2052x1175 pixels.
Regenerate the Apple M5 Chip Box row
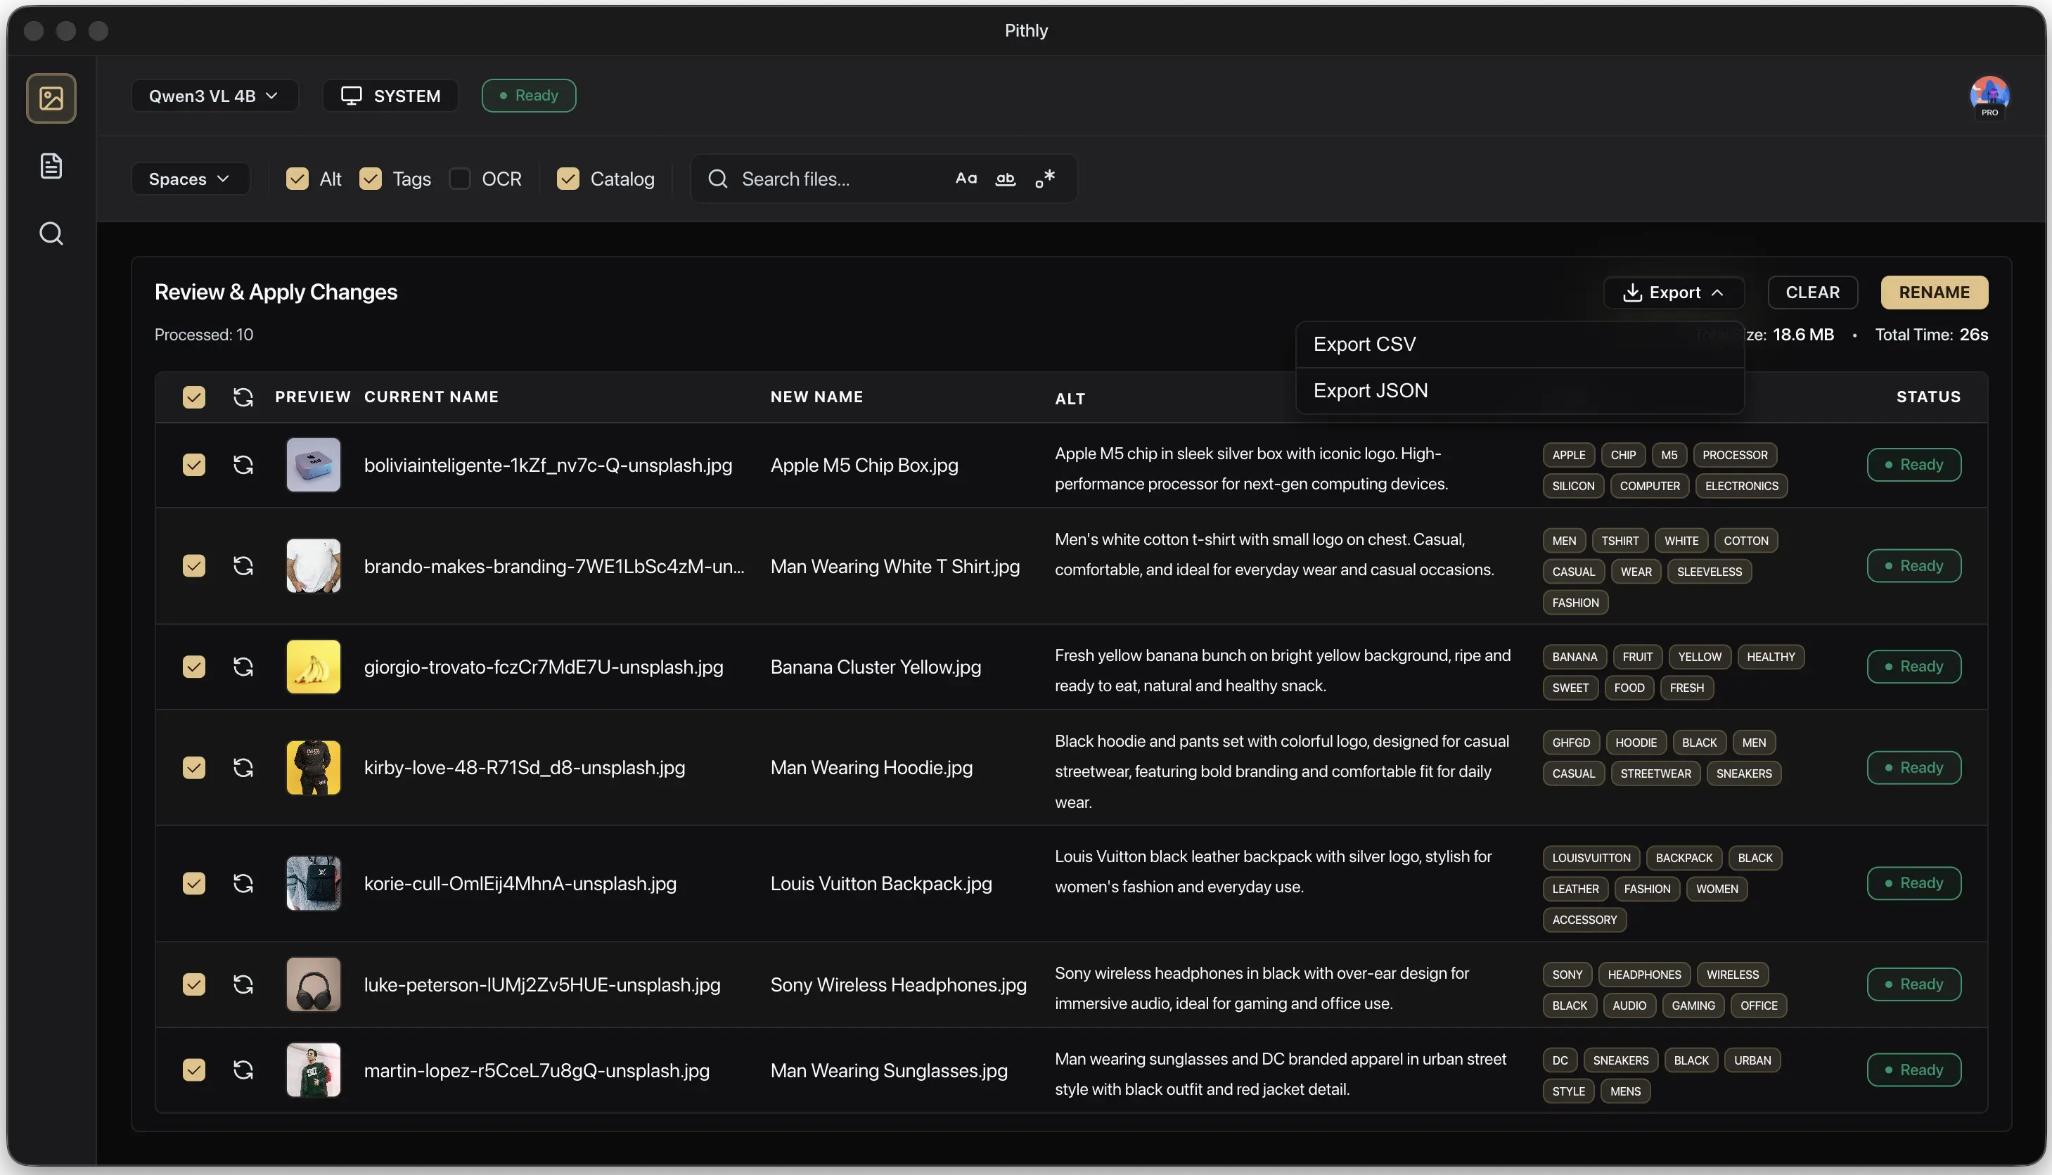pyautogui.click(x=243, y=465)
